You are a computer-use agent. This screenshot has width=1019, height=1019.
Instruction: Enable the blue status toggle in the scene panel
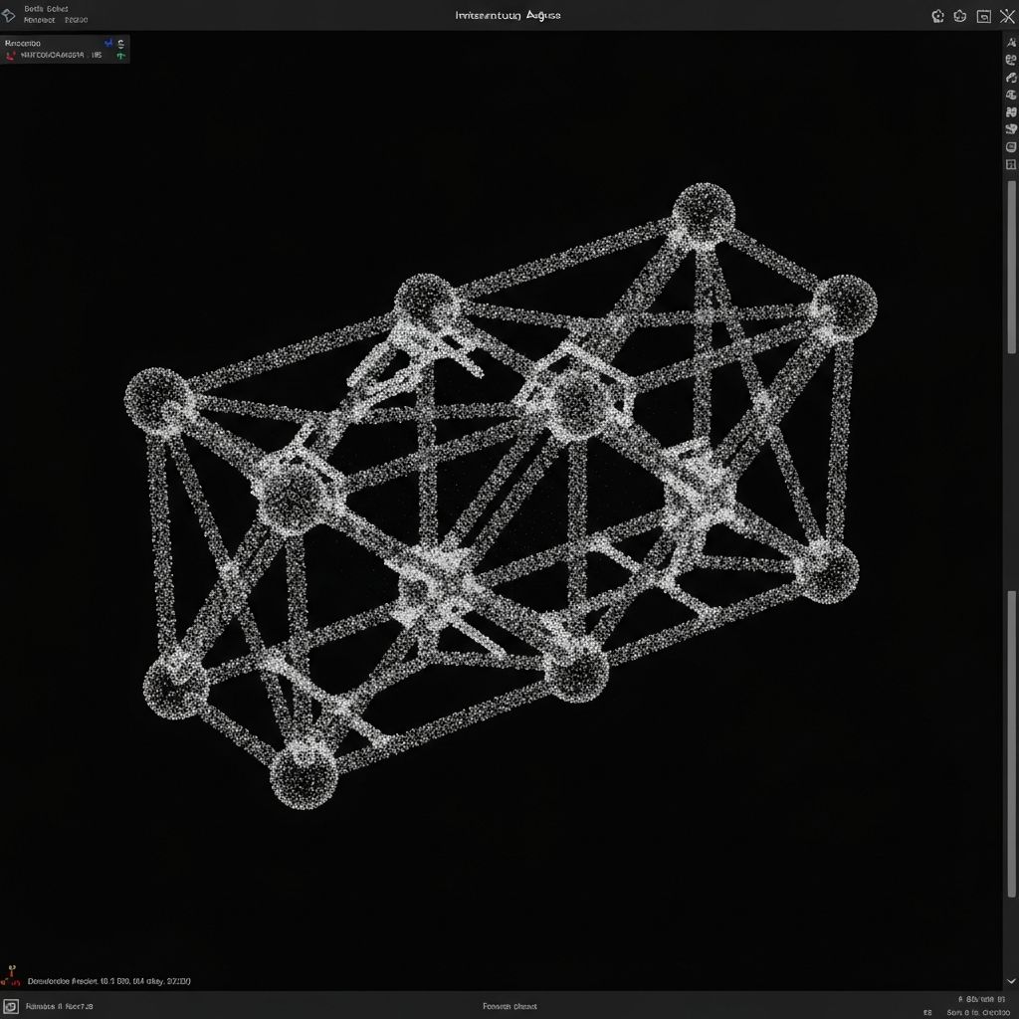109,42
